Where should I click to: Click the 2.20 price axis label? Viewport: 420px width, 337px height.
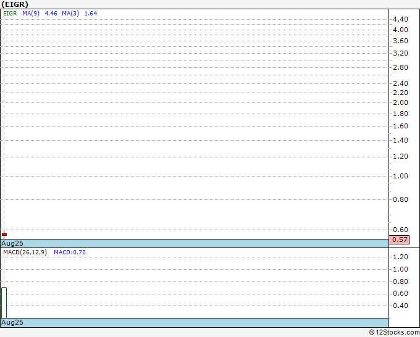(x=400, y=93)
